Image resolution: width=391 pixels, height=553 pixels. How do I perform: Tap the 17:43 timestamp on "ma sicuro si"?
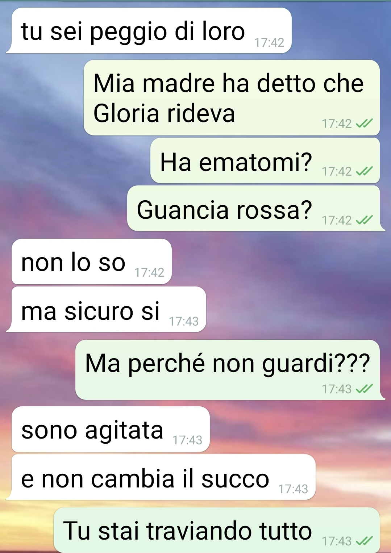pos(184,321)
